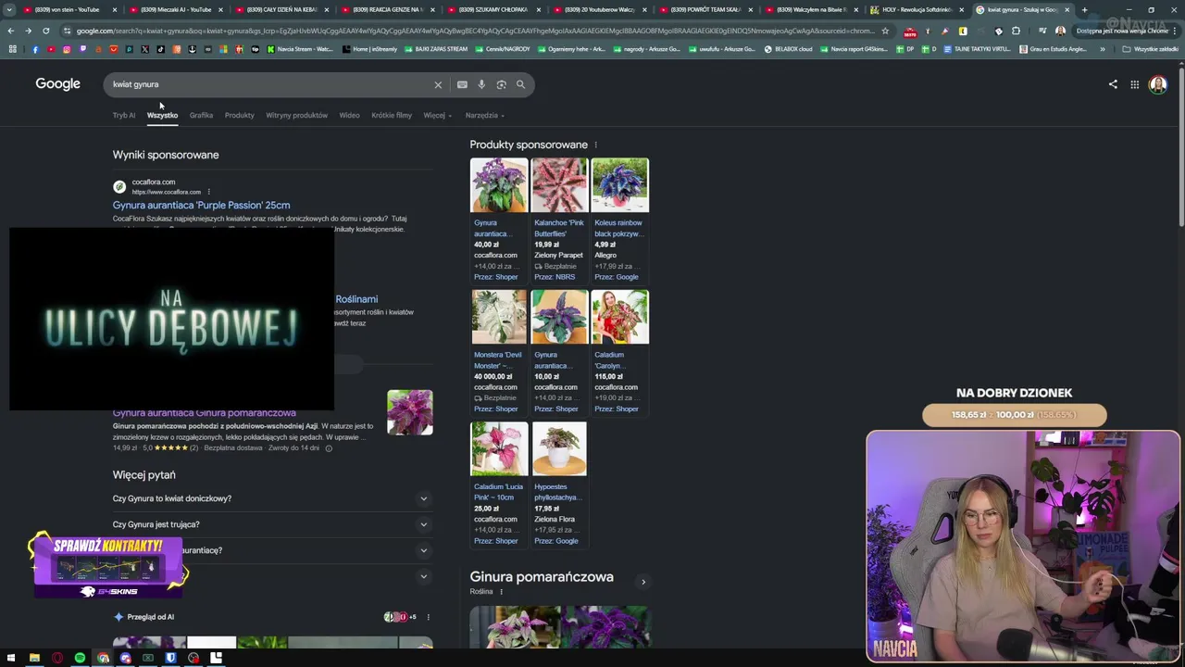Open the Windows Start menu

click(11, 659)
